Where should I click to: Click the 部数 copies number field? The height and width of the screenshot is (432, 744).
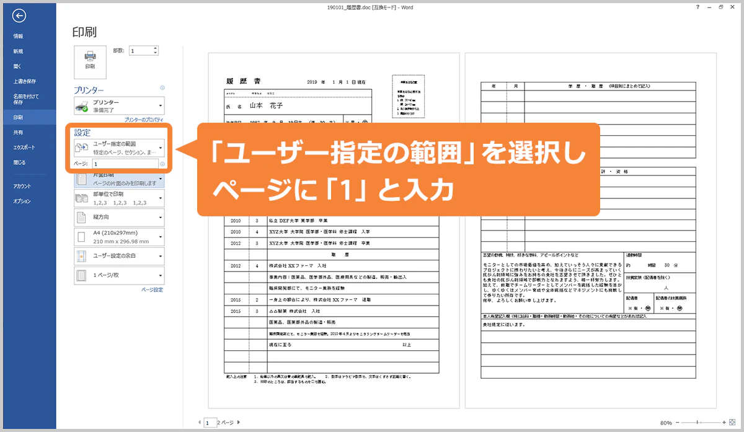pos(140,51)
